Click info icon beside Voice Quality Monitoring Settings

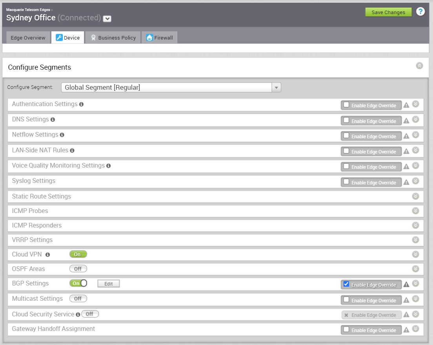[x=109, y=166]
